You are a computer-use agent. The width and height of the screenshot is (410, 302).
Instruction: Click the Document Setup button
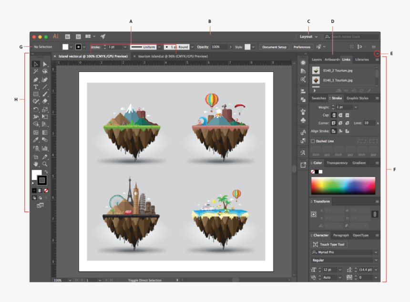275,47
